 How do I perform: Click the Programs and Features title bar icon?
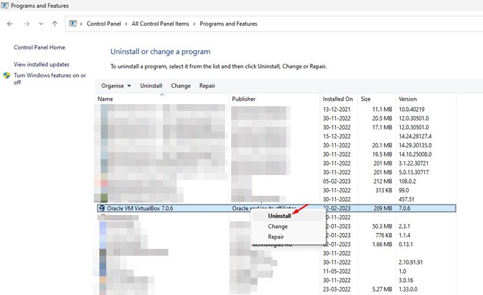6,6
